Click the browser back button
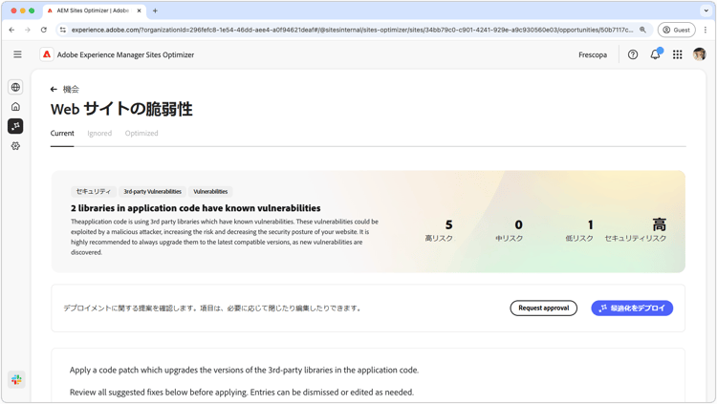This screenshot has width=717, height=404. (x=11, y=30)
